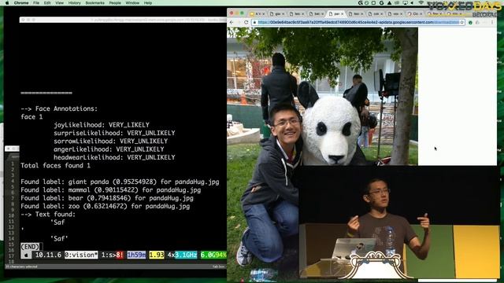Open the History menu
The image size is (504, 283).
click(x=75, y=2)
